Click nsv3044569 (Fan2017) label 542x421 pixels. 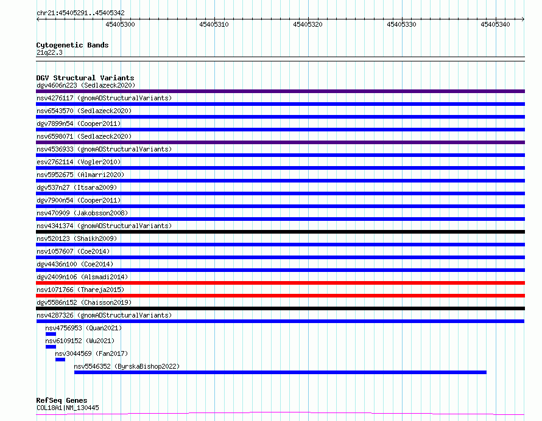tap(91, 353)
